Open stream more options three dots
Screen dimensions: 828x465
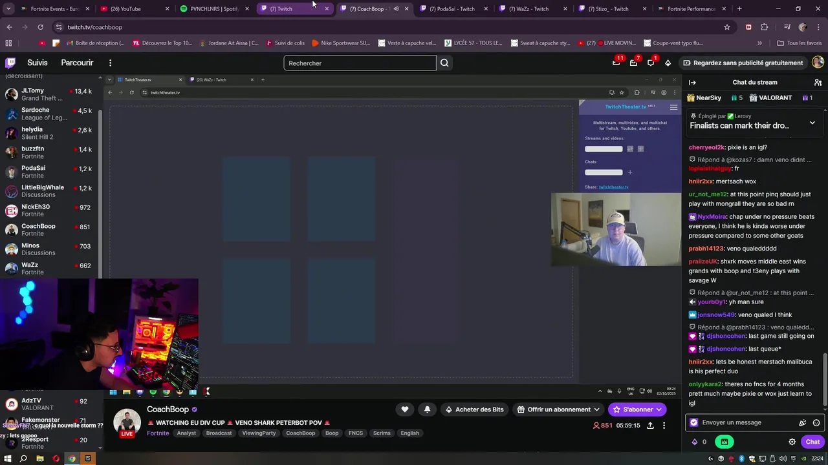point(664,426)
